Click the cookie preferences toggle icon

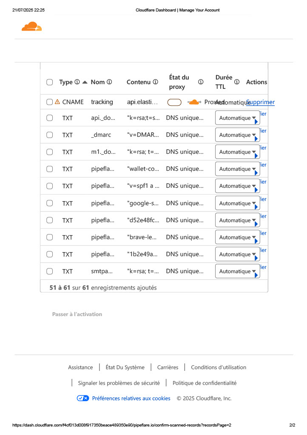83,398
